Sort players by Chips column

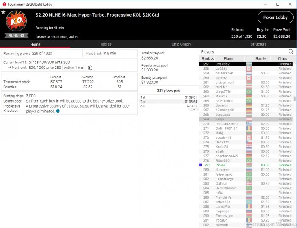tap(282, 59)
